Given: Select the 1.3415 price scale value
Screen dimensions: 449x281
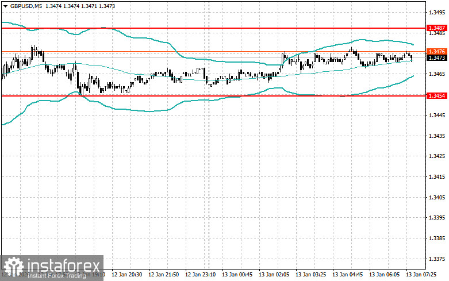Looking at the screenshot, I should coord(437,177).
